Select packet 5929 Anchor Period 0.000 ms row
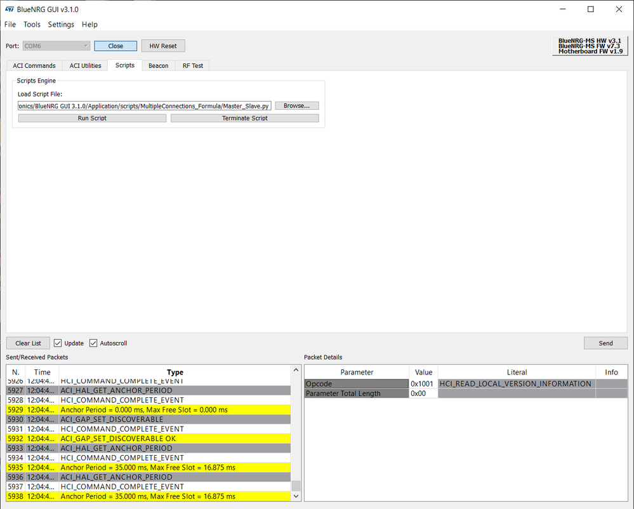Screen dimensions: 634x509 (149, 409)
